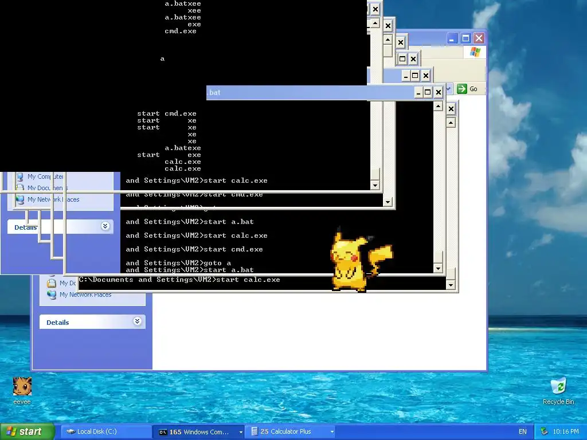Expand the upper Details panel chevron
Image resolution: width=587 pixels, height=440 pixels.
105,226
